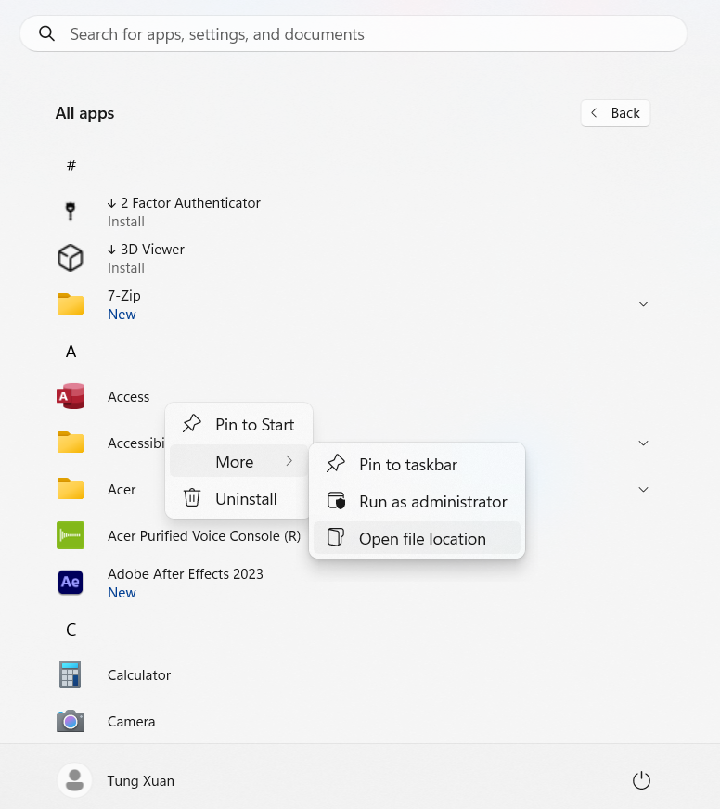Click the Accessibility folder icon
This screenshot has width=720, height=809.
point(71,443)
